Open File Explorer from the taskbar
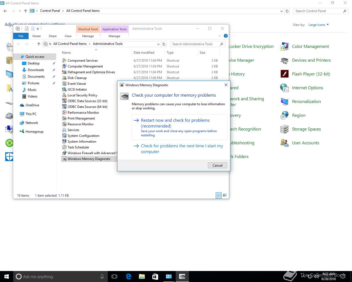Screen dimensions: 352x282 (x=142, y=276)
